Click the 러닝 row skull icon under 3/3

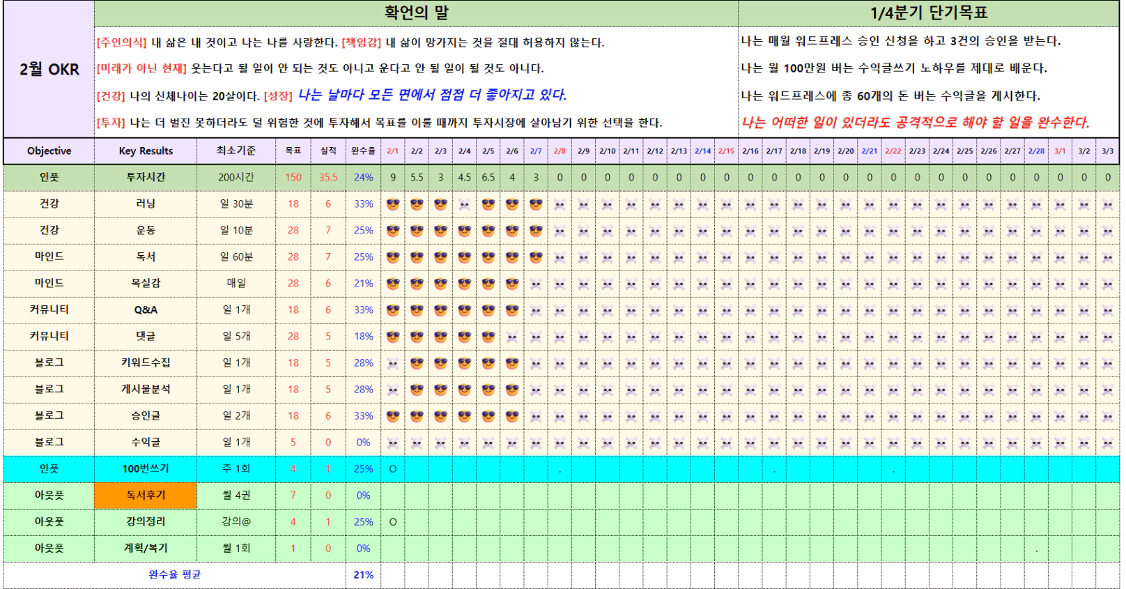[1108, 204]
